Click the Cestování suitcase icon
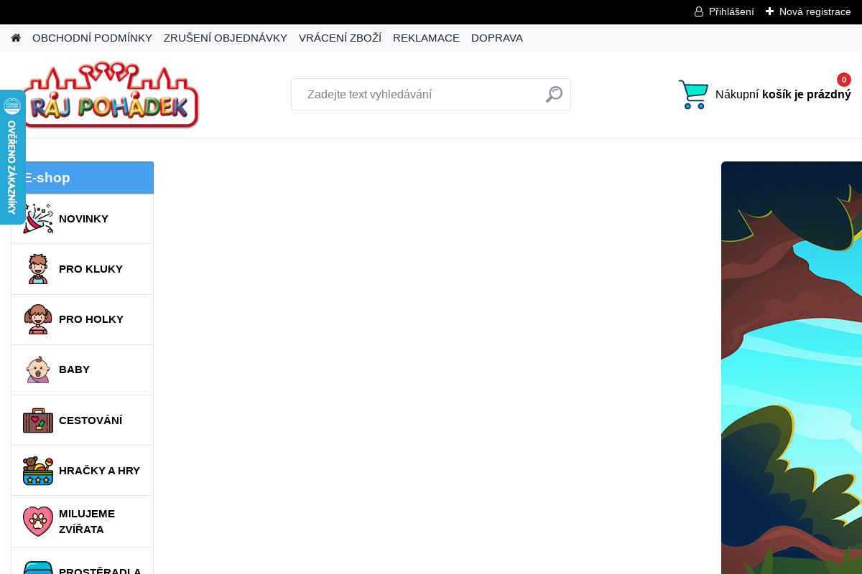This screenshot has width=862, height=574. 37,420
